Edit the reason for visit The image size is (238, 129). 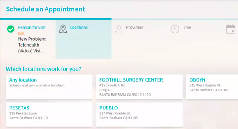[21, 33]
